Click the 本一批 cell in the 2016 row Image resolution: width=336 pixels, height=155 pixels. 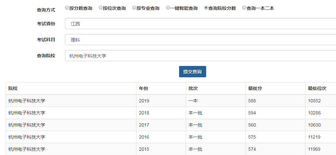tap(216, 137)
